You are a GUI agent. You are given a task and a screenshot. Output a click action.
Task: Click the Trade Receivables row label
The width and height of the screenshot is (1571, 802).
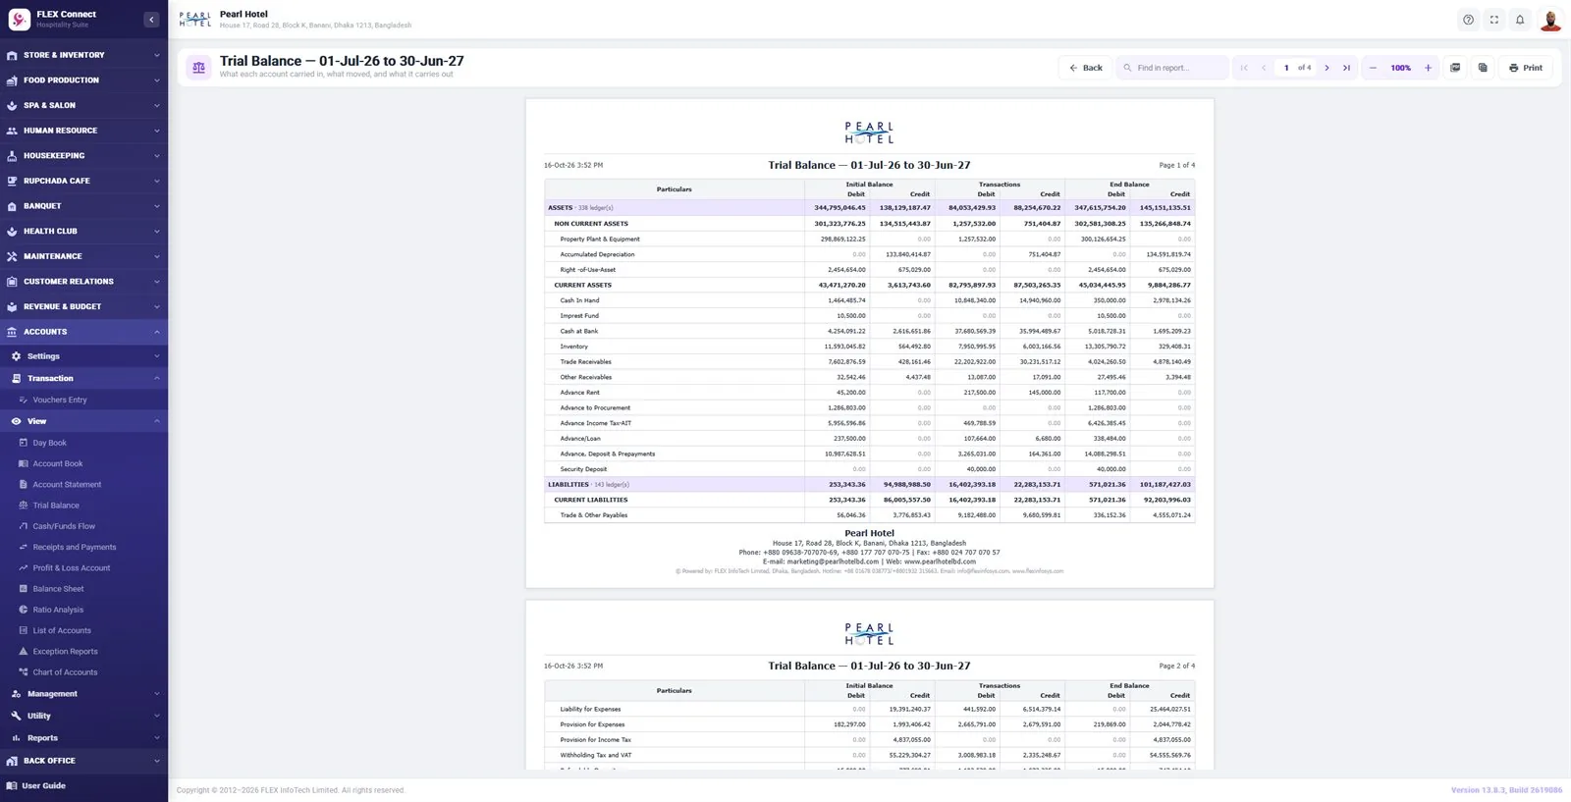(x=585, y=362)
